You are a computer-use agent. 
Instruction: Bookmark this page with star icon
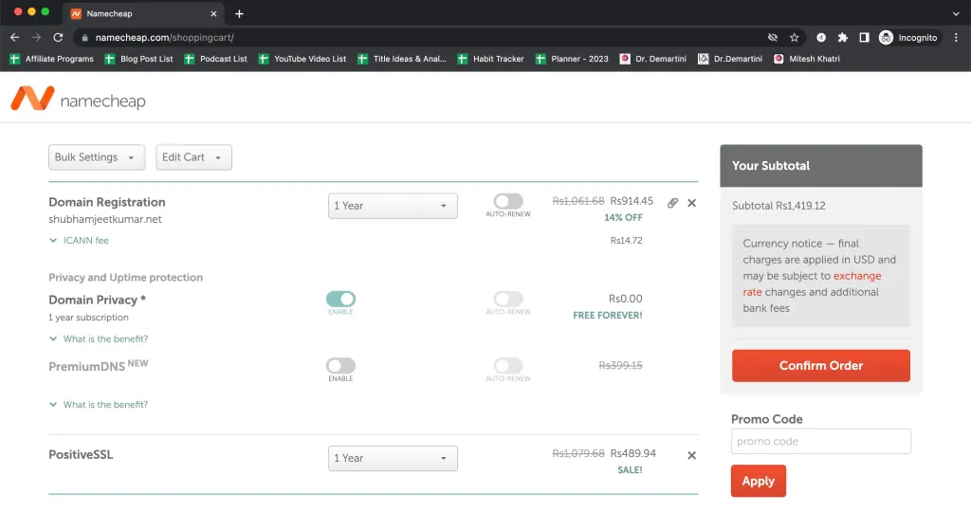(x=794, y=38)
